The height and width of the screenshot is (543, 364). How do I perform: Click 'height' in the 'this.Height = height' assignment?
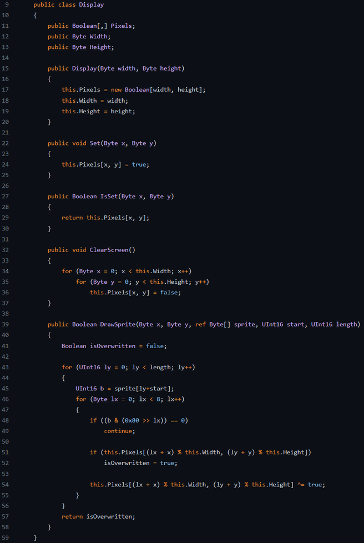pos(121,112)
